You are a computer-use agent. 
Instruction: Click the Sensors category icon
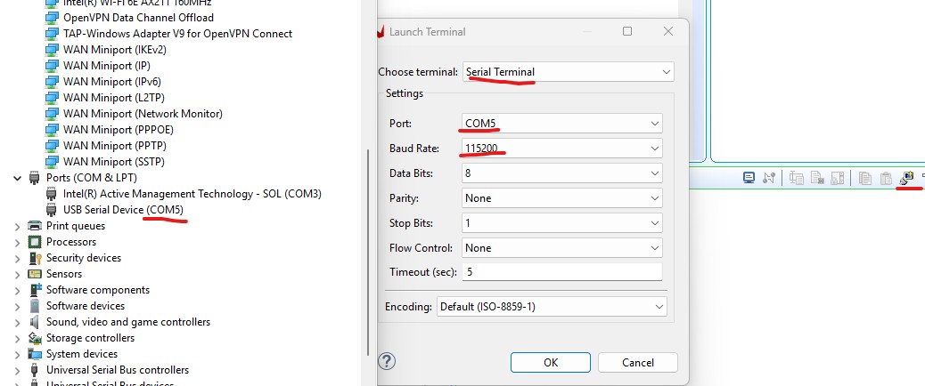tap(35, 274)
